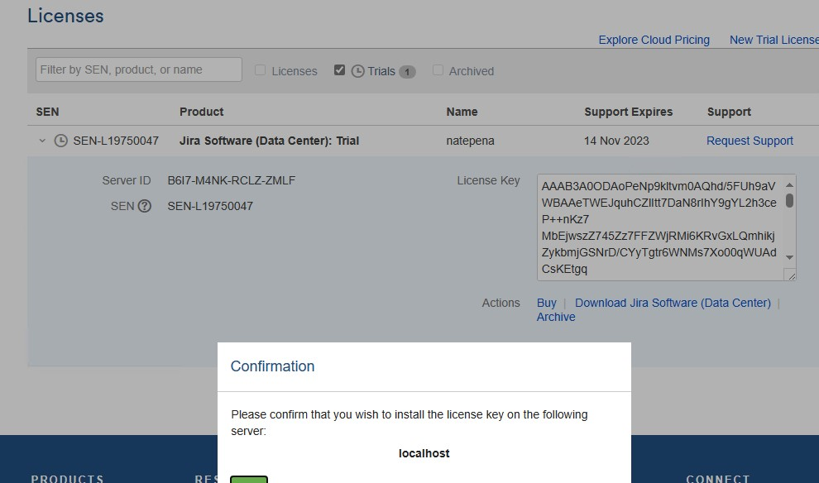Click Buy under license Actions
Image resolution: width=819 pixels, height=483 pixels.
(546, 303)
